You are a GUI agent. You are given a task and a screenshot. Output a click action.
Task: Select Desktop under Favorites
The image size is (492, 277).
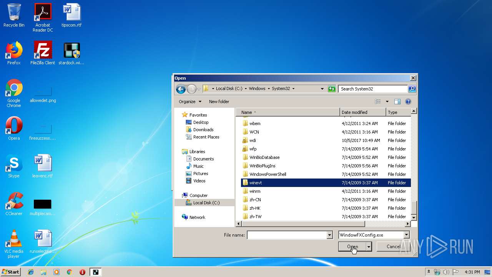point(201,122)
